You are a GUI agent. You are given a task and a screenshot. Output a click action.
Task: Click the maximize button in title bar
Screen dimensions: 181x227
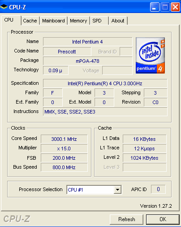click(x=165, y=7)
